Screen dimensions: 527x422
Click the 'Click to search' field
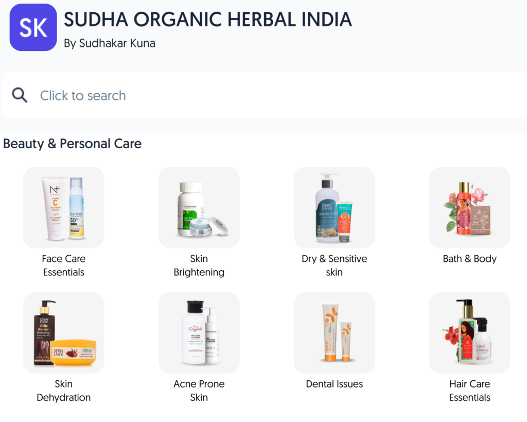point(265,95)
